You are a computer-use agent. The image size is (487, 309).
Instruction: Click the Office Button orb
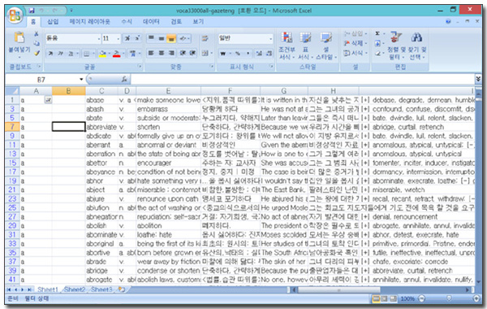tap(15, 15)
